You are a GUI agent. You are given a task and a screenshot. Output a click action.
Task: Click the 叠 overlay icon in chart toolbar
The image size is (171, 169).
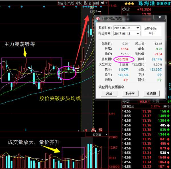click(x=85, y=3)
